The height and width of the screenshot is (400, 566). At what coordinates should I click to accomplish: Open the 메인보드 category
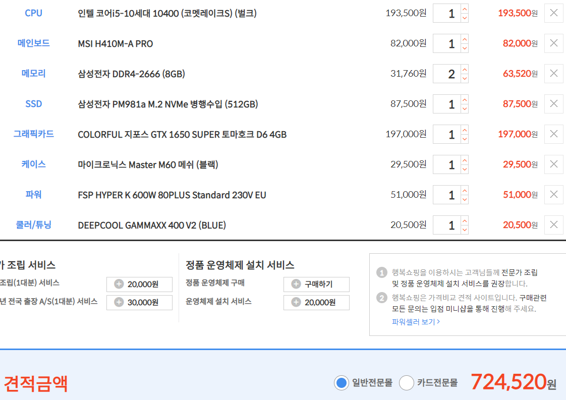34,43
